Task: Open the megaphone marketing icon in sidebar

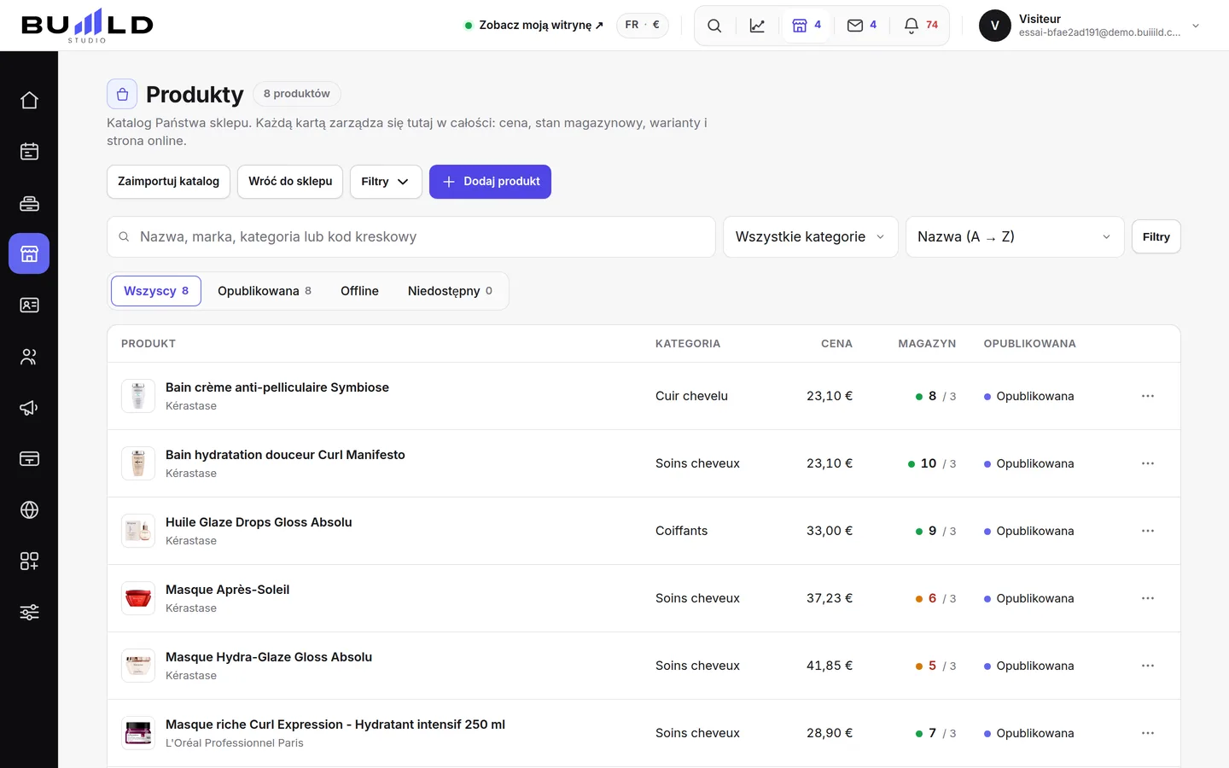Action: (29, 407)
